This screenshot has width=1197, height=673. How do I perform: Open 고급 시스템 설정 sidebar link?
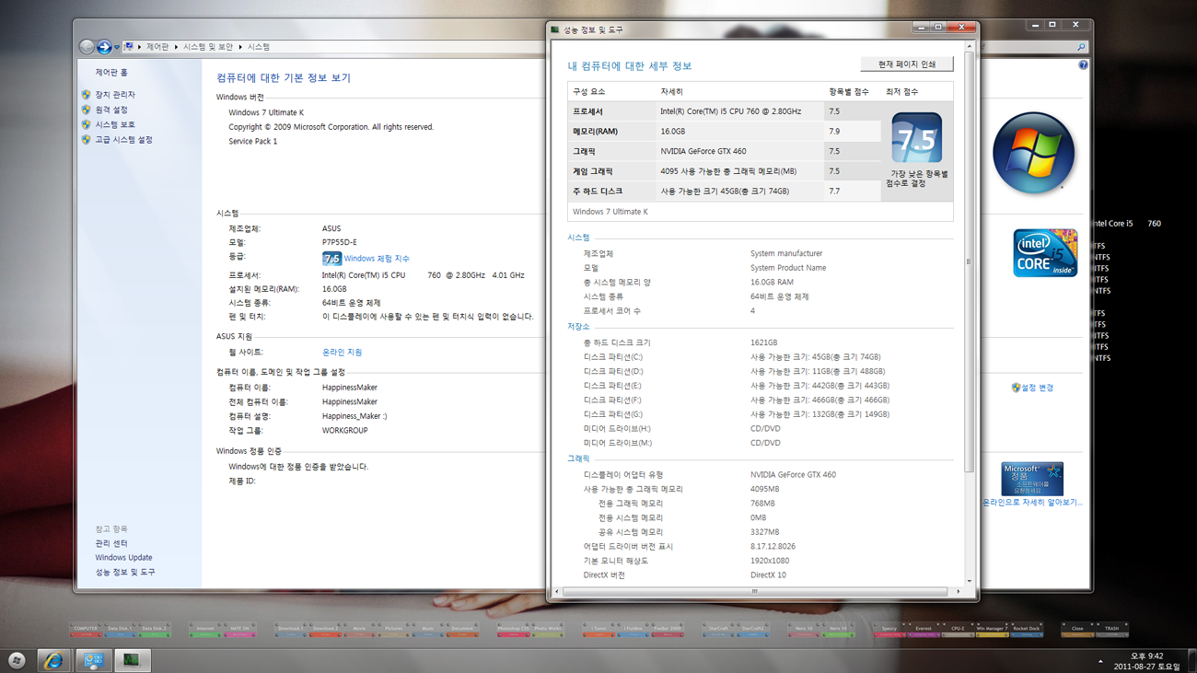tap(123, 140)
